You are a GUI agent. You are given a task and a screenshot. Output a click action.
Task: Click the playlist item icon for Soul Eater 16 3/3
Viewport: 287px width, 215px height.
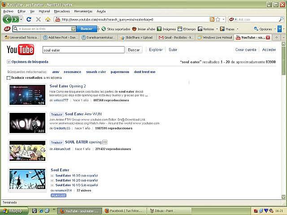point(52,176)
